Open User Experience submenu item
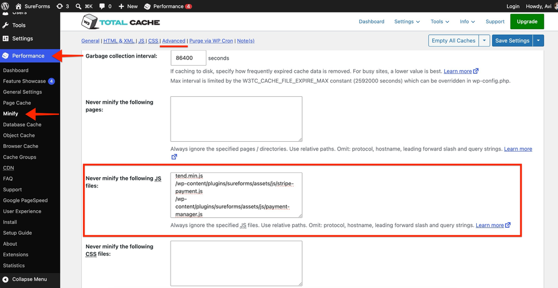Screen dimensions: 558x288 22,211
